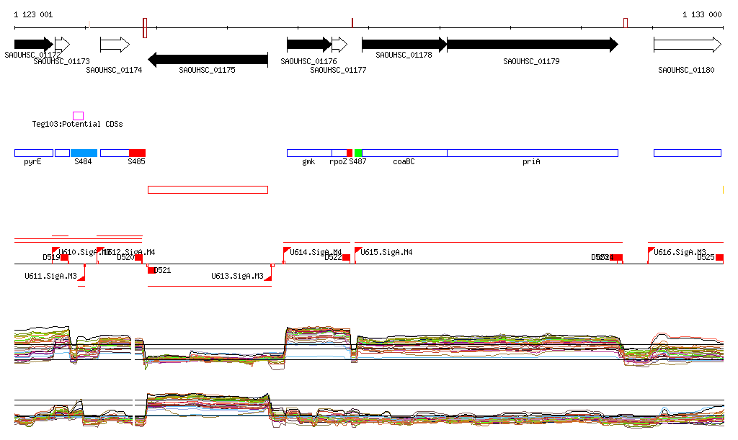Select the pyrE gene box

[x=34, y=153]
